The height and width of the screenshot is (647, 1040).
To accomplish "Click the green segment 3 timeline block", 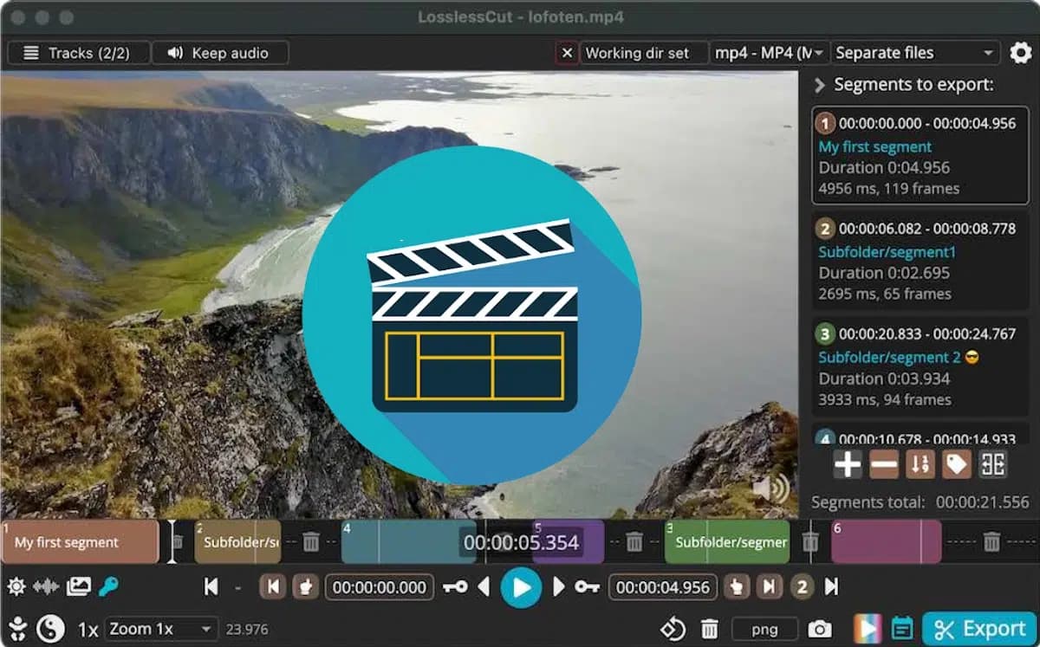I will pyautogui.click(x=727, y=542).
